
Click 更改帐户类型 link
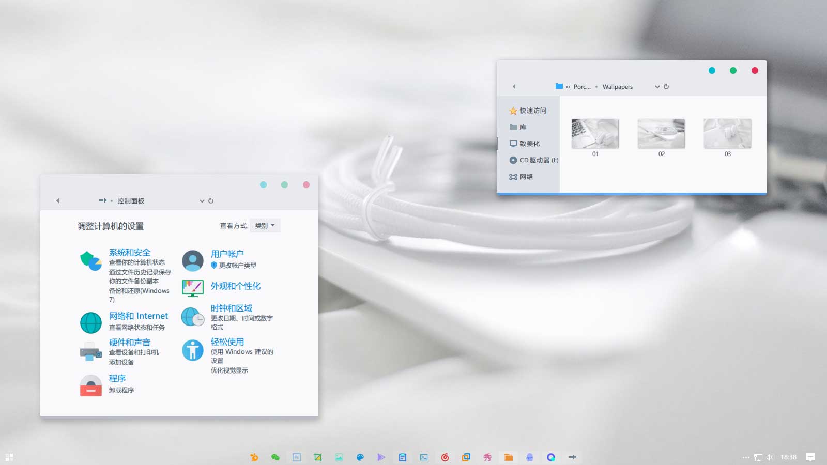point(238,266)
